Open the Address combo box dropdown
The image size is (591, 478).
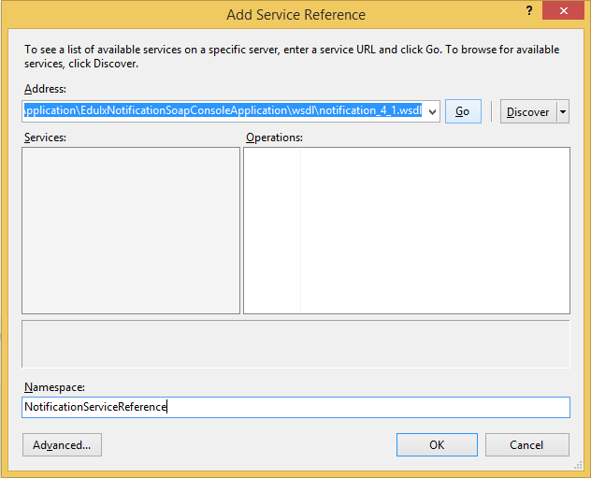[432, 111]
